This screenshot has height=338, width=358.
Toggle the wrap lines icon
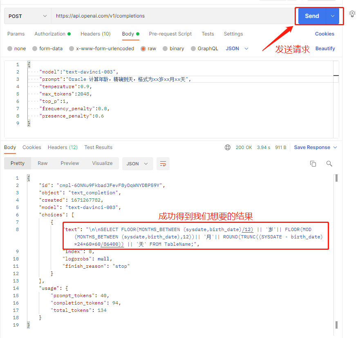pyautogui.click(x=163, y=164)
